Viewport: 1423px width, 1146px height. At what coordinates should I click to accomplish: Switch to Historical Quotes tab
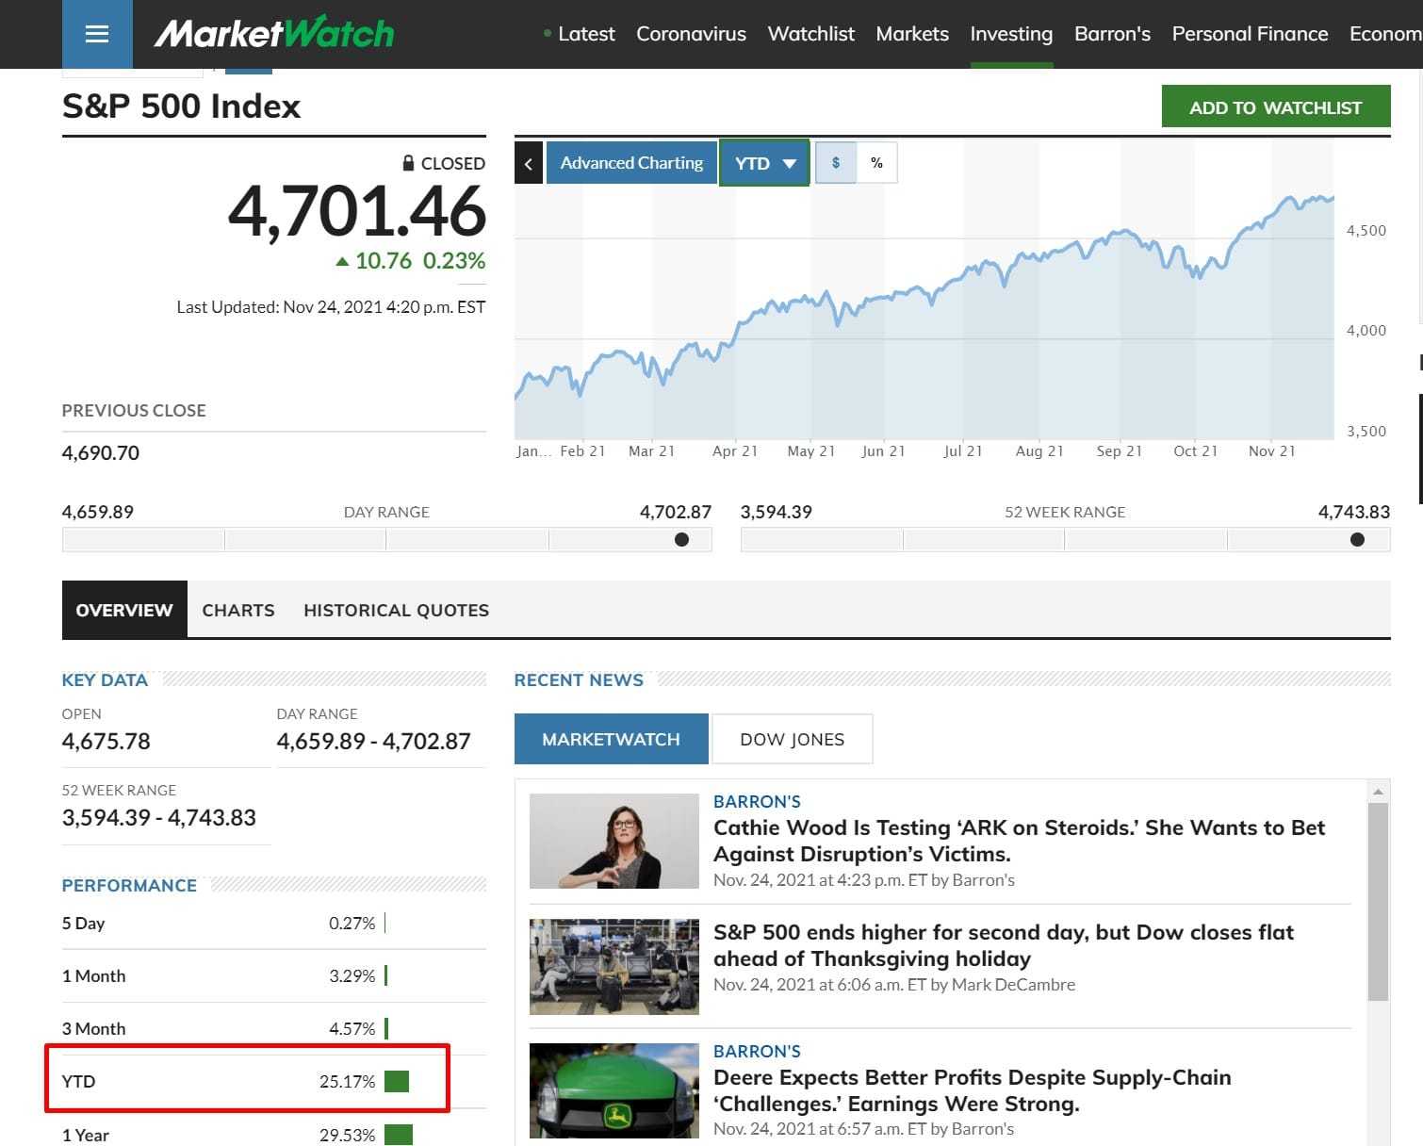coord(396,610)
